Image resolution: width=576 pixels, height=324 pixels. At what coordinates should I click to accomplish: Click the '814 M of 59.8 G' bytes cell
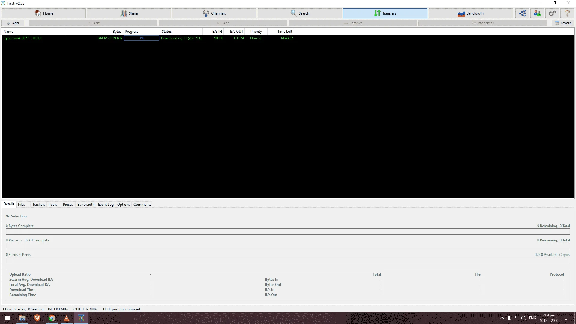pyautogui.click(x=110, y=38)
